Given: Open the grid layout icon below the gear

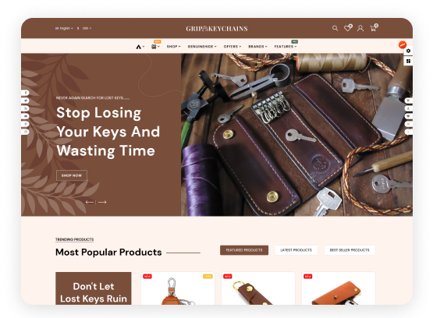Looking at the screenshot, I should tap(408, 61).
